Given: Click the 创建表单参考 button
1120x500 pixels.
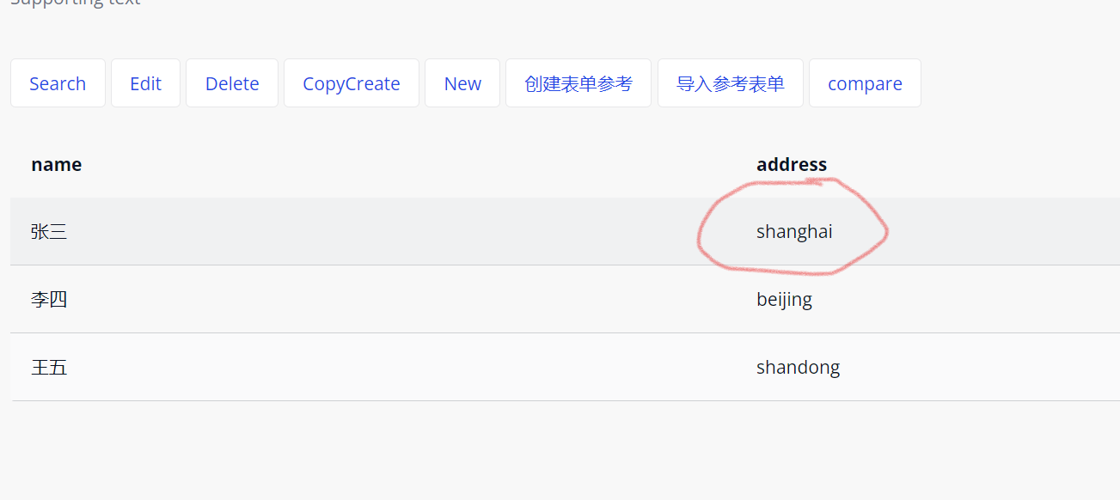Looking at the screenshot, I should pos(578,83).
